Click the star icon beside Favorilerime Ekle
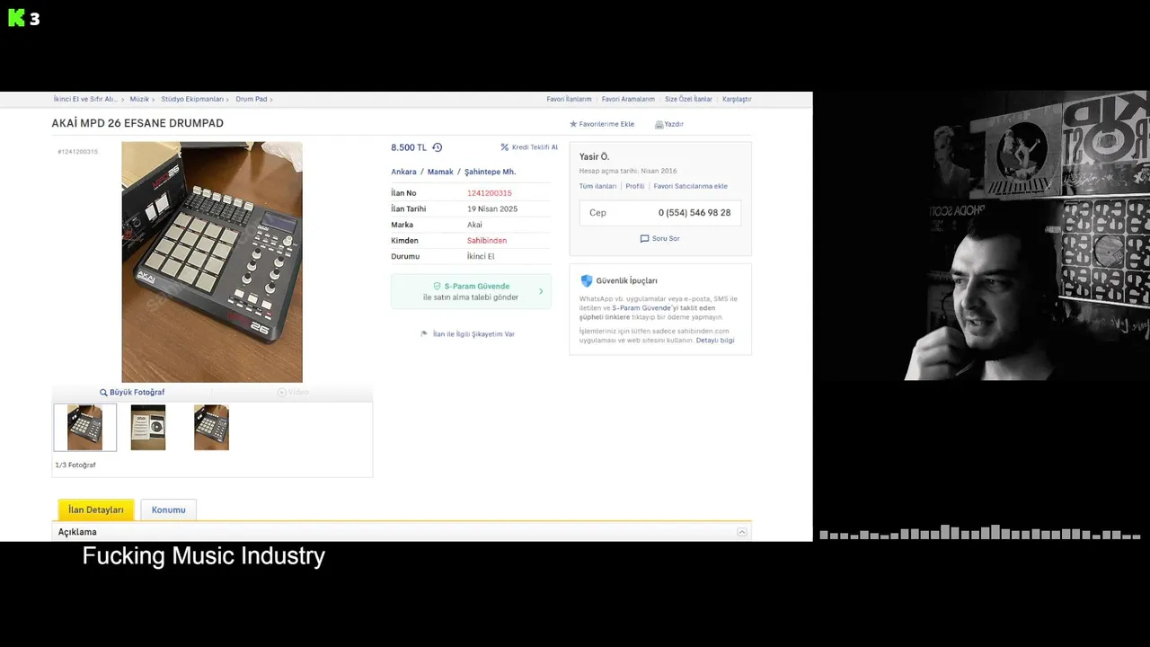The image size is (1150, 647). [x=573, y=124]
